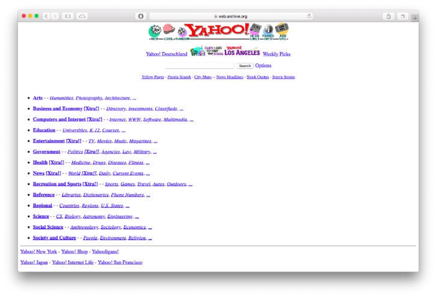Click the Yahoo search text field

(x=200, y=66)
